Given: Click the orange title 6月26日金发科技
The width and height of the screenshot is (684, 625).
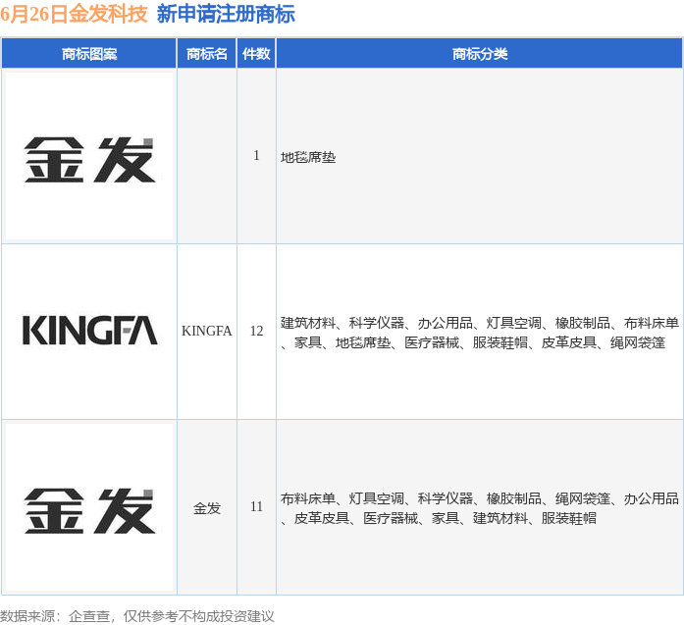Looking at the screenshot, I should 74,14.
